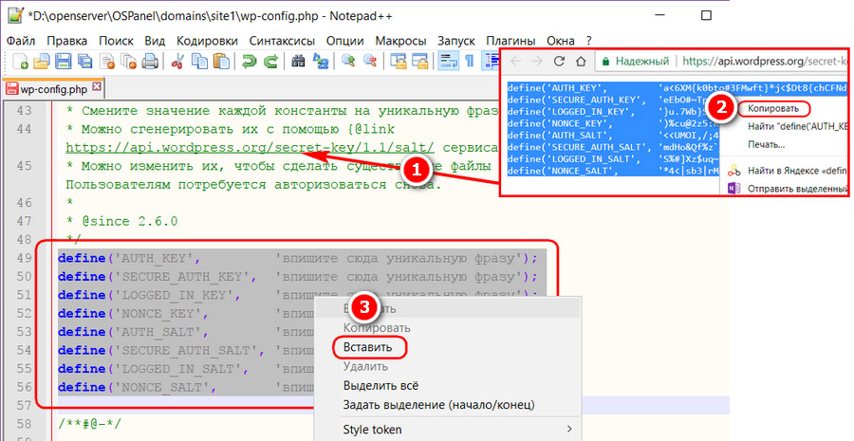Toggle Word Wrap toolbar button

pyautogui.click(x=449, y=61)
